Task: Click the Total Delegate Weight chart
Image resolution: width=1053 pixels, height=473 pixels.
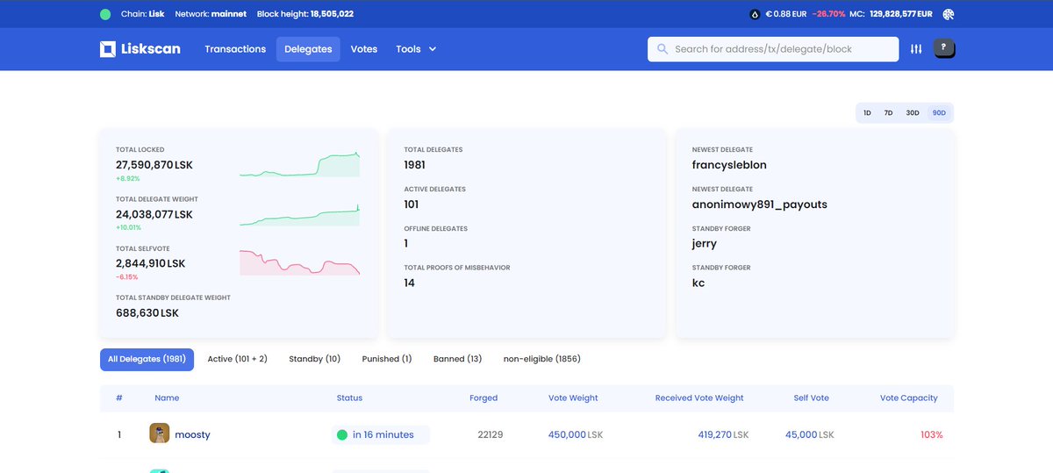Action: pos(299,214)
